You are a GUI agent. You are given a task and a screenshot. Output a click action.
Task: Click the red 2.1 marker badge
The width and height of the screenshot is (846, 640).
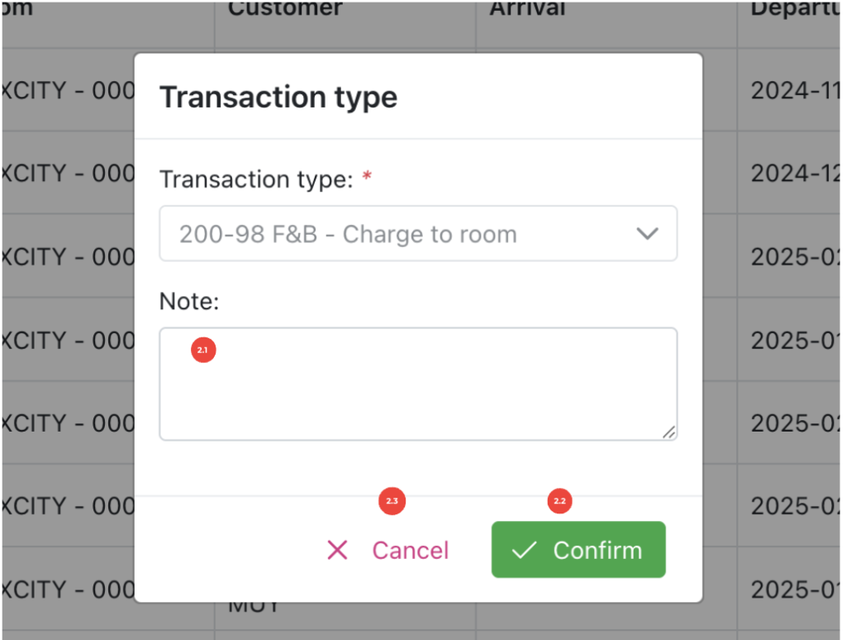tap(202, 351)
